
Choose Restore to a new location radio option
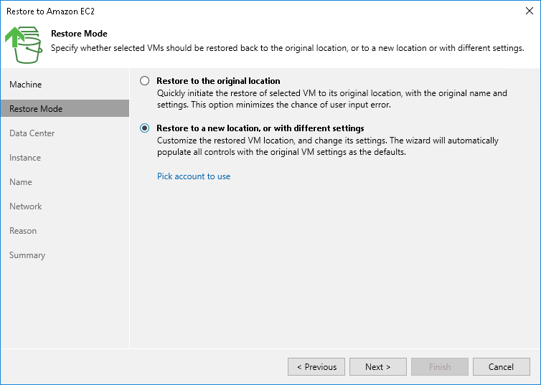tap(145, 128)
